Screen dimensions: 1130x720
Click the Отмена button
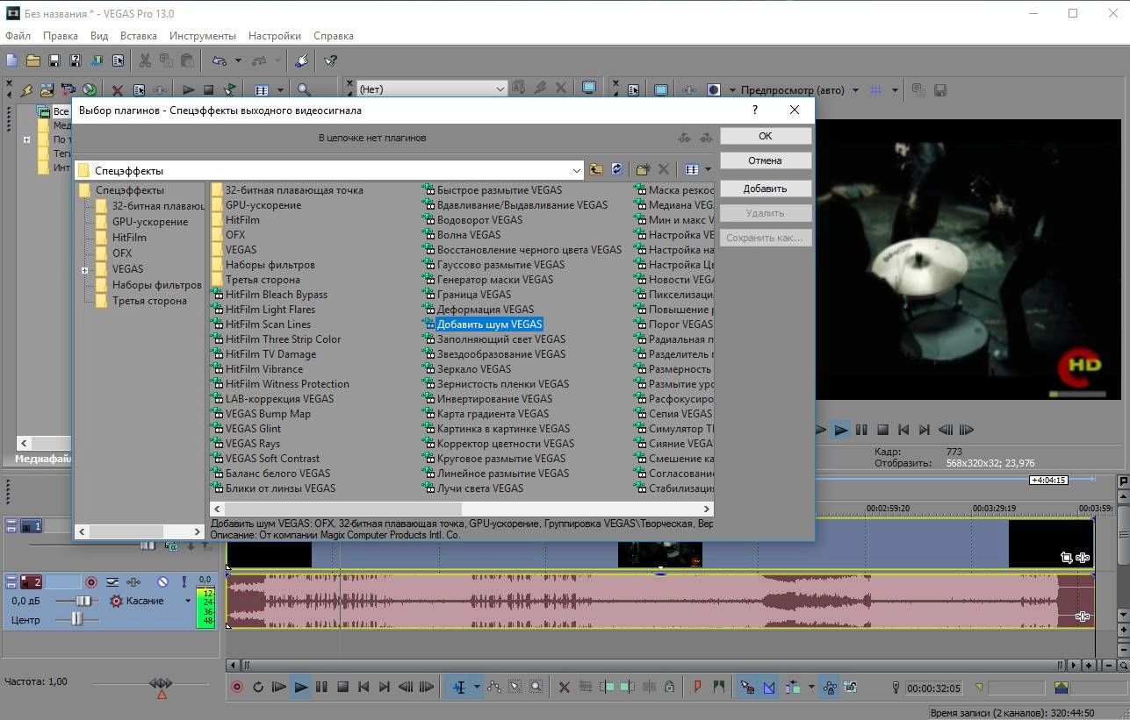tap(766, 160)
